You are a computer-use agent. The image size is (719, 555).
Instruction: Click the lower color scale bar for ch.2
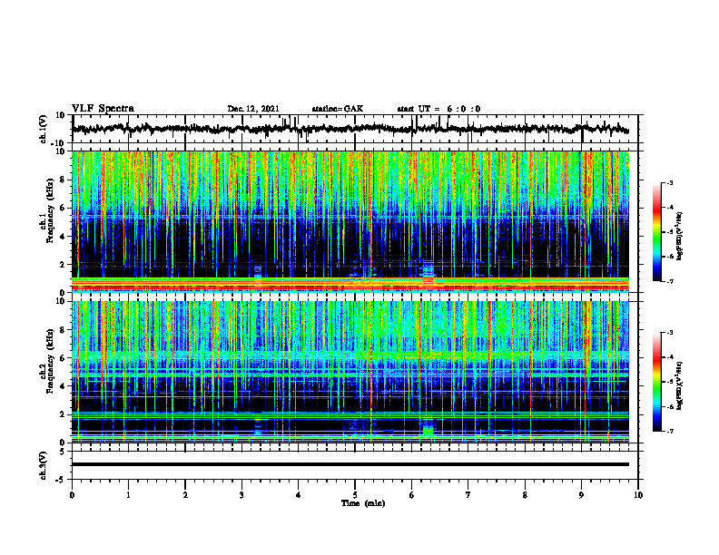(657, 382)
